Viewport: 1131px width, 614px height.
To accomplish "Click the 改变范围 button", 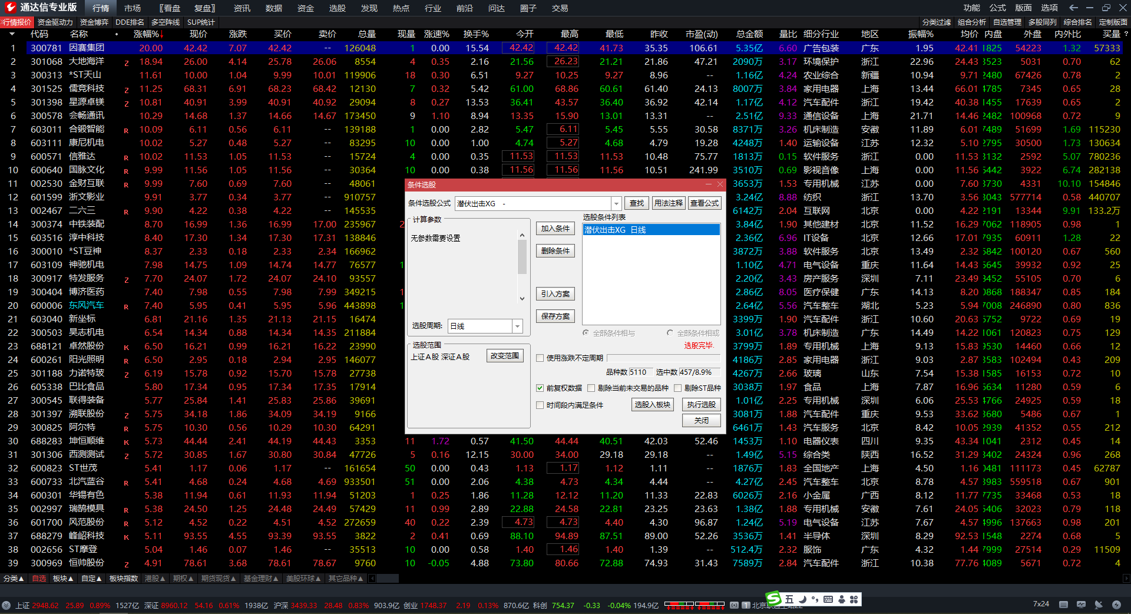I will pos(505,356).
